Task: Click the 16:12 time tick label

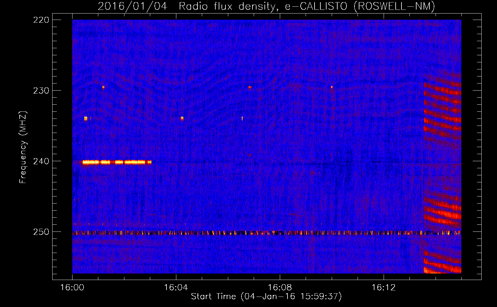Action: [x=384, y=288]
